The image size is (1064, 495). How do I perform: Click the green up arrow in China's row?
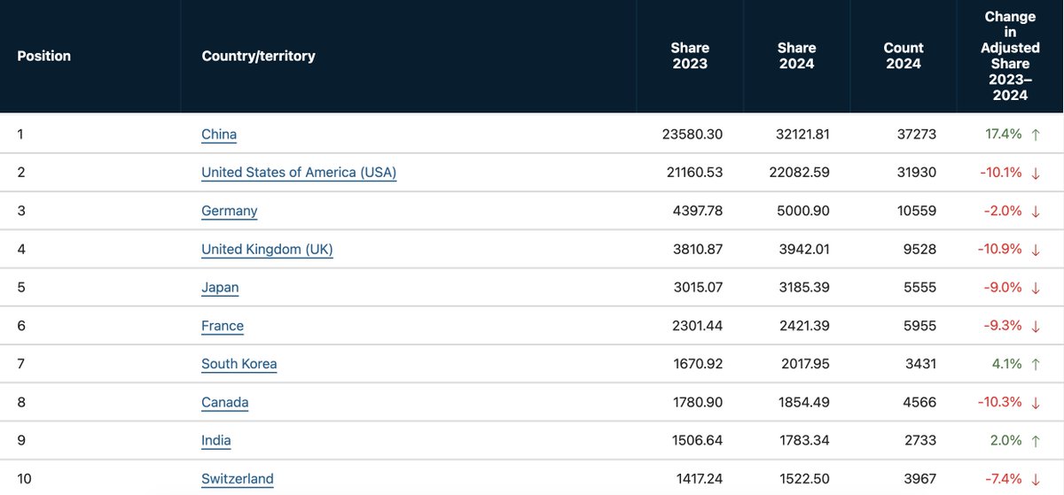1035,135
